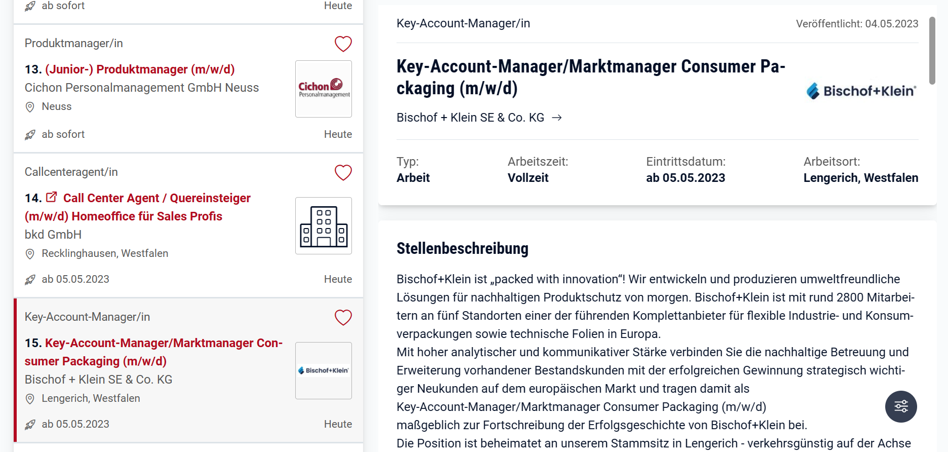Click the rocket icon for job 13 start date
The height and width of the screenshot is (452, 948).
click(30, 135)
